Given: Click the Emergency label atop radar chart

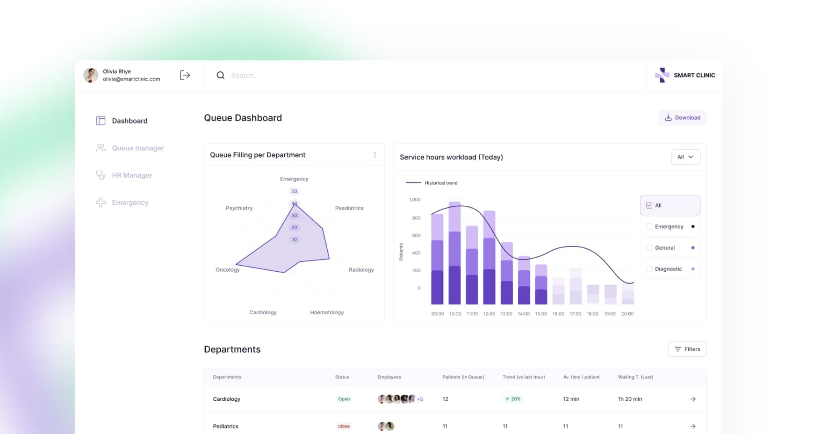Looking at the screenshot, I should (x=294, y=179).
